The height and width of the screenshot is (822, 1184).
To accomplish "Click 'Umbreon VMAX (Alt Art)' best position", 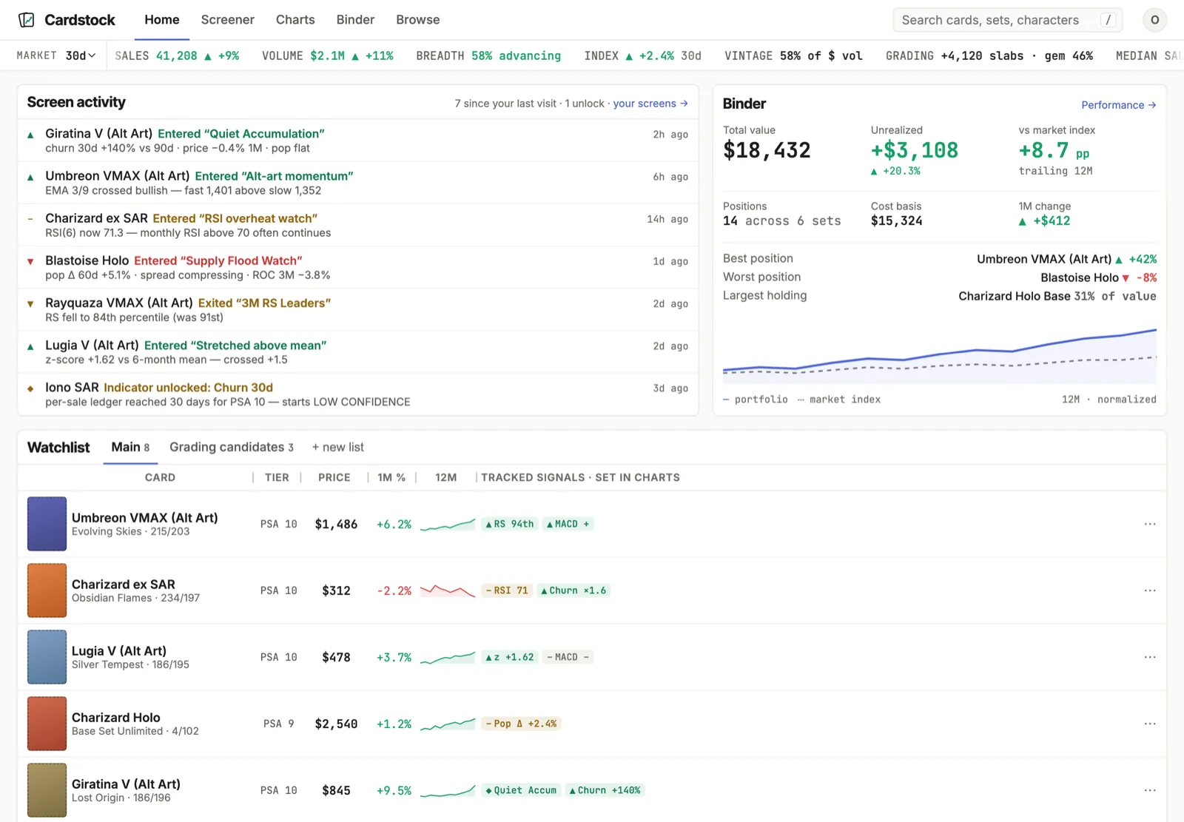I will 1044,259.
